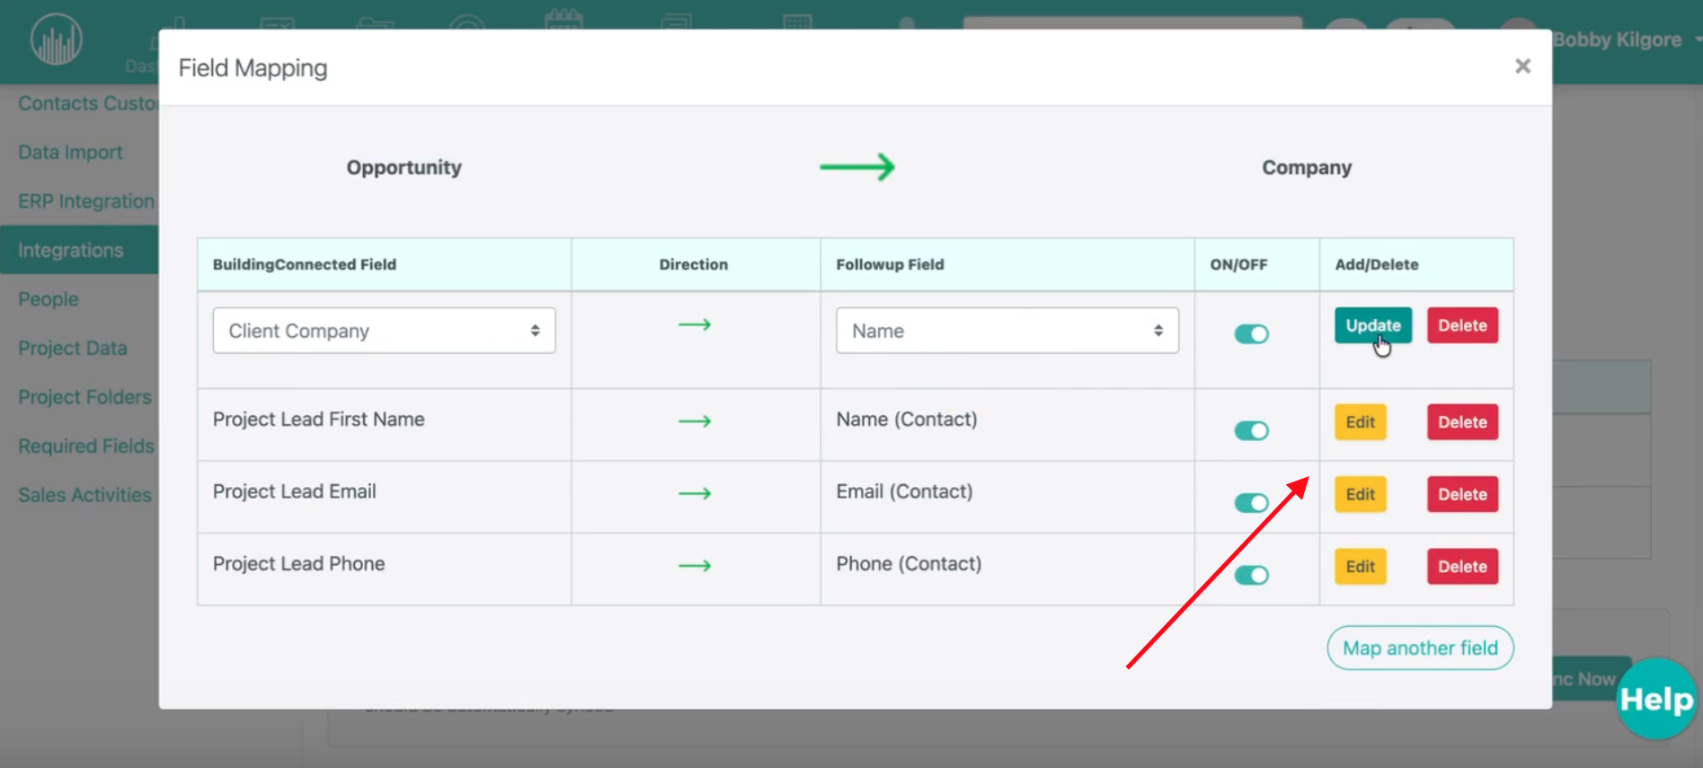Delete the Project Lead Email mapping
The image size is (1703, 768).
click(x=1462, y=494)
